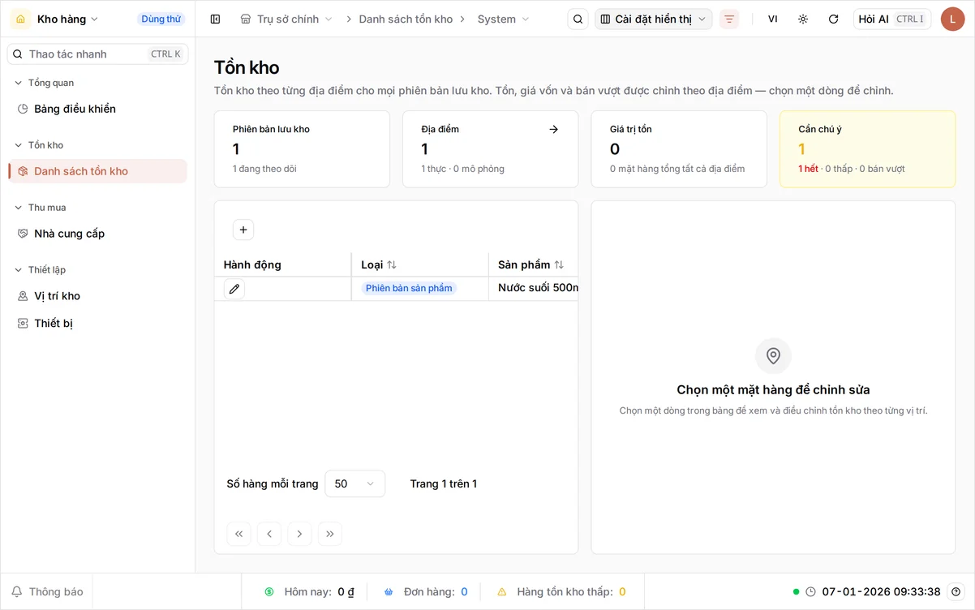This screenshot has height=610, width=975.
Task: Click the refresh icon in top bar
Action: [833, 19]
